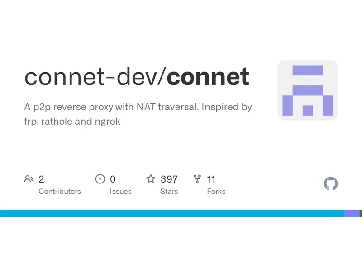Click the fork icon beside 11
The height and width of the screenshot is (253, 362).
point(197,179)
